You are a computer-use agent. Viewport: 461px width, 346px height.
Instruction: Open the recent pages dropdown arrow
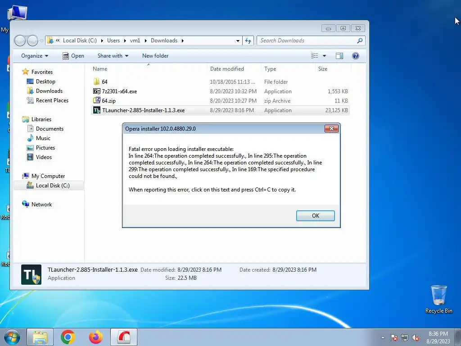(x=41, y=41)
